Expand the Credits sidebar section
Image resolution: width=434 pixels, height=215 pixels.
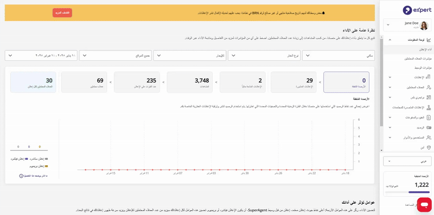[390, 127]
